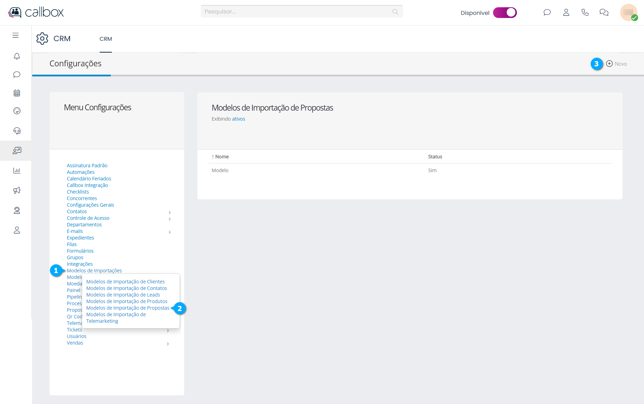
Task: Open the conversations icon in top bar
Action: click(x=604, y=12)
